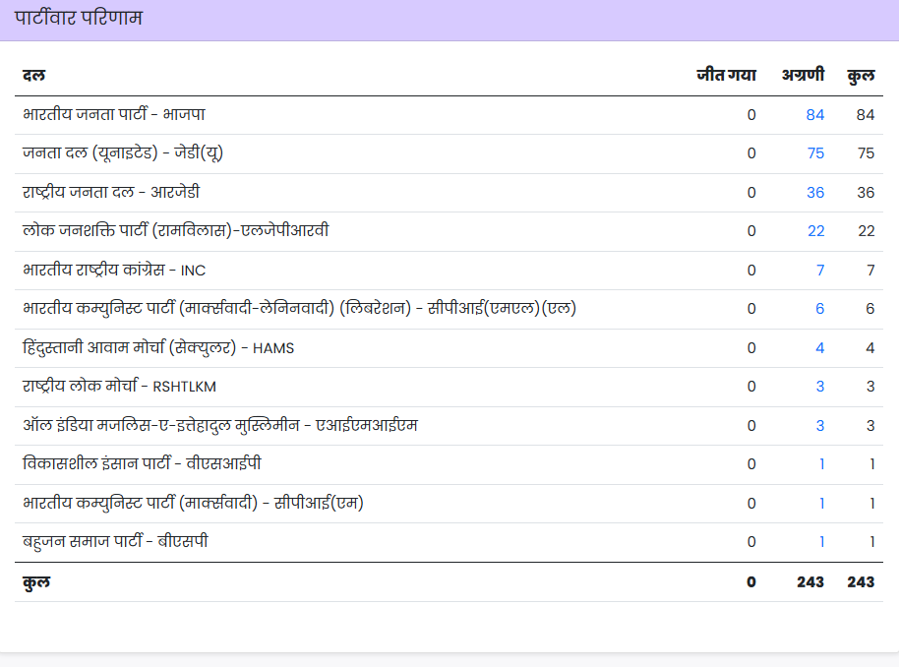Open BSP leading seat link 1

821,542
